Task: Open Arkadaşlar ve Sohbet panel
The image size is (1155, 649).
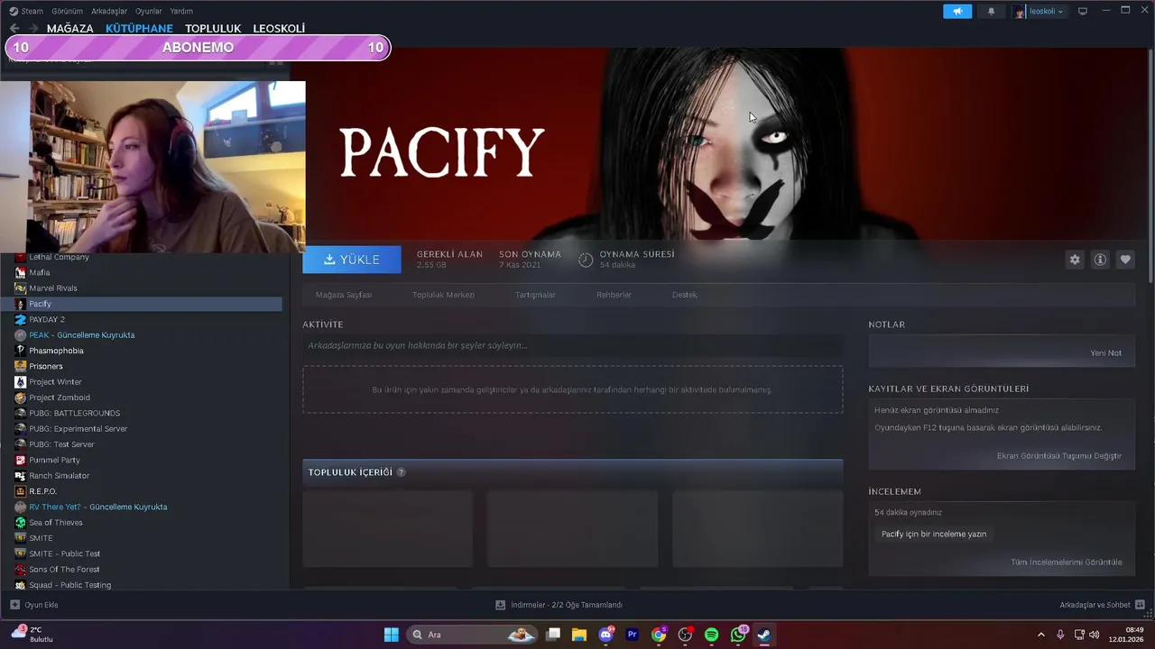Action: (1102, 605)
